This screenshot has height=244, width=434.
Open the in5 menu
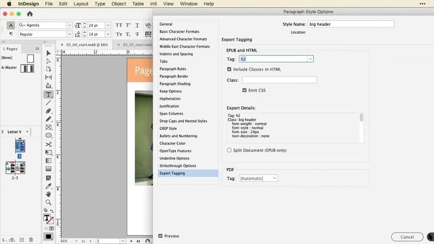coord(153,4)
